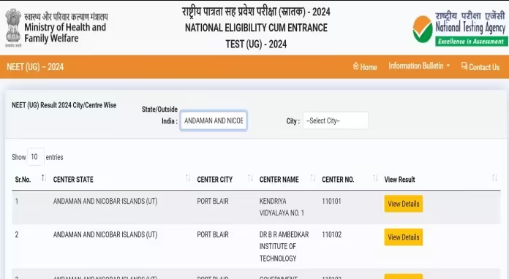The width and height of the screenshot is (509, 279).
Task: Click PORT BLAIR city in row 1
Action: point(213,202)
